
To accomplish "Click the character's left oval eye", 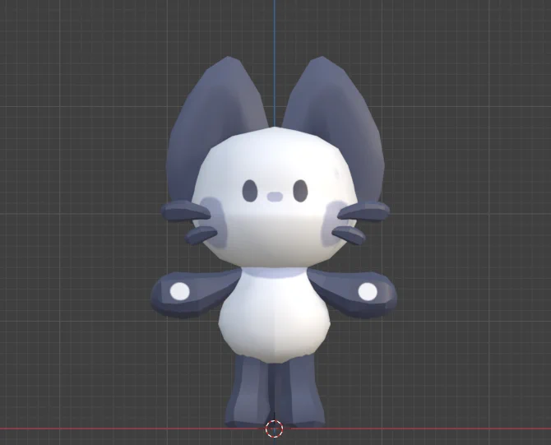I will (250, 191).
